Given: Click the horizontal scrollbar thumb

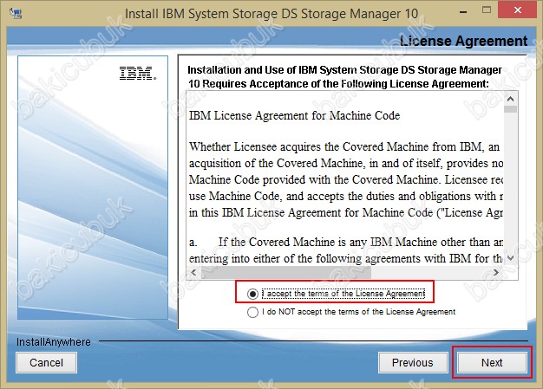Looking at the screenshot, I should pos(286,272).
